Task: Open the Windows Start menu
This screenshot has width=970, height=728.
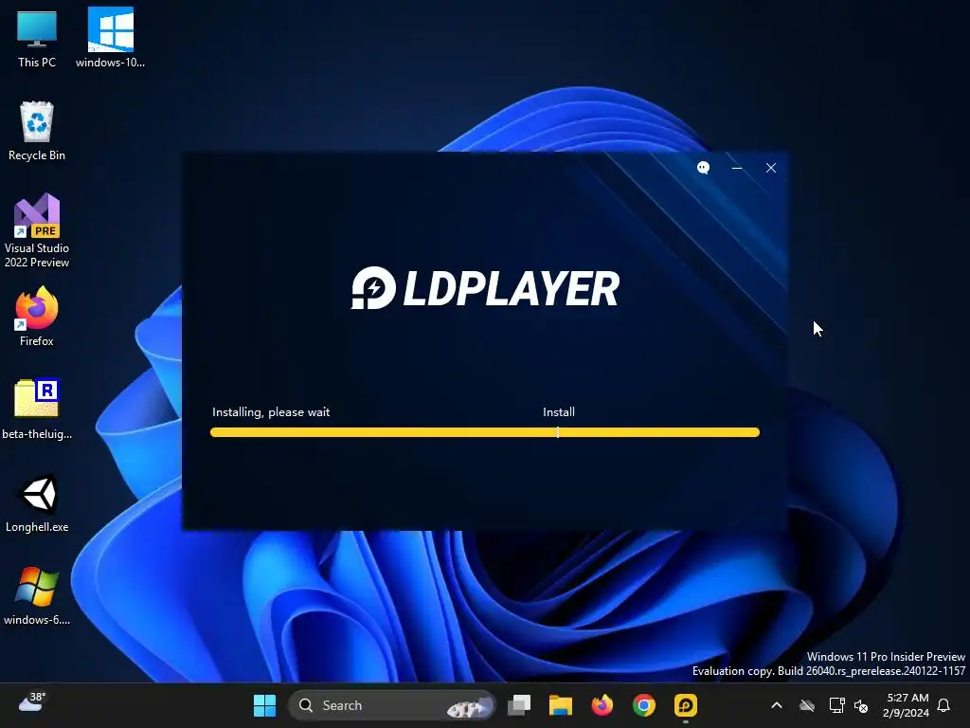Action: coord(265,705)
